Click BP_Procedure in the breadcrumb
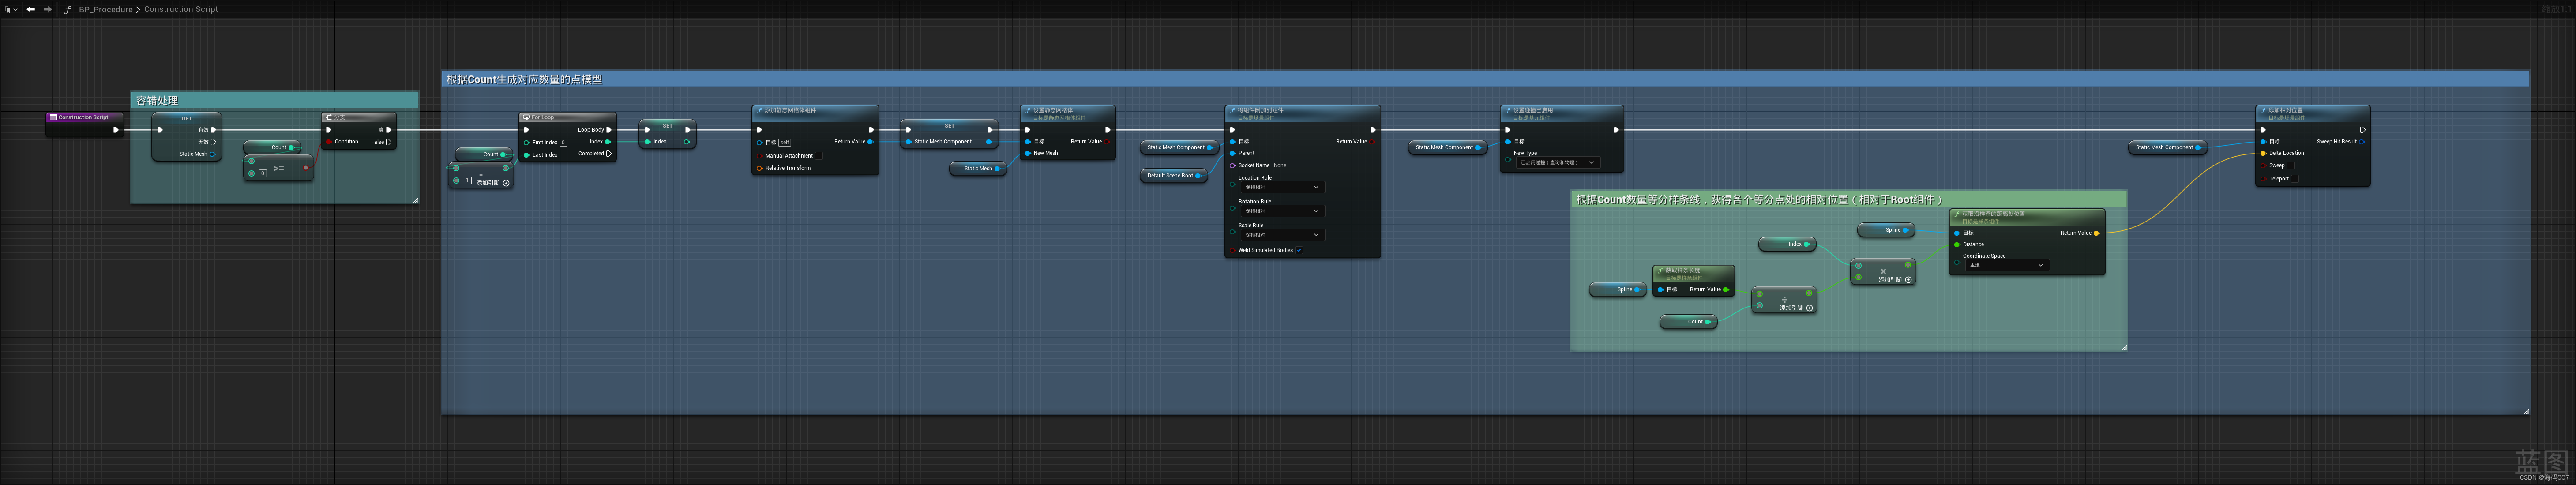This screenshot has width=2576, height=485. (105, 9)
